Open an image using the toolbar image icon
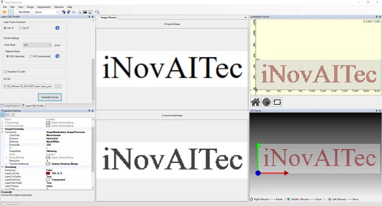 (85, 11)
